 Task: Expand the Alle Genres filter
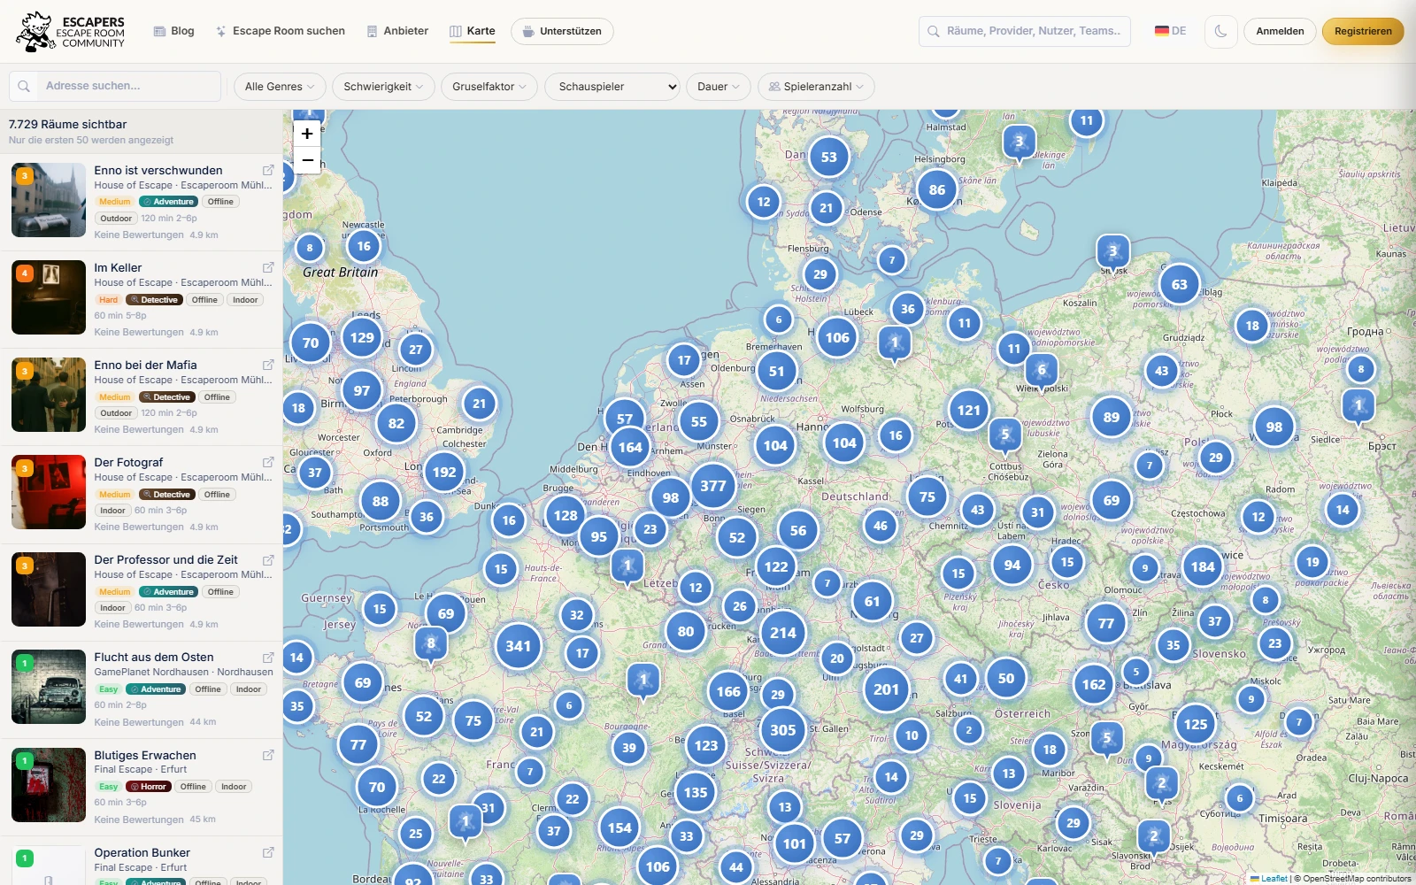point(280,87)
